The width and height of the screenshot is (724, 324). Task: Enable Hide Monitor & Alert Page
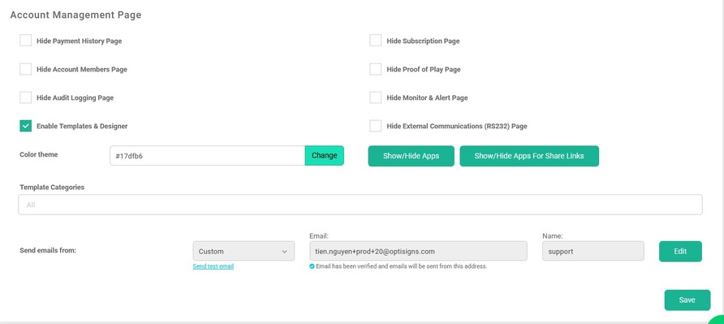pyautogui.click(x=375, y=97)
